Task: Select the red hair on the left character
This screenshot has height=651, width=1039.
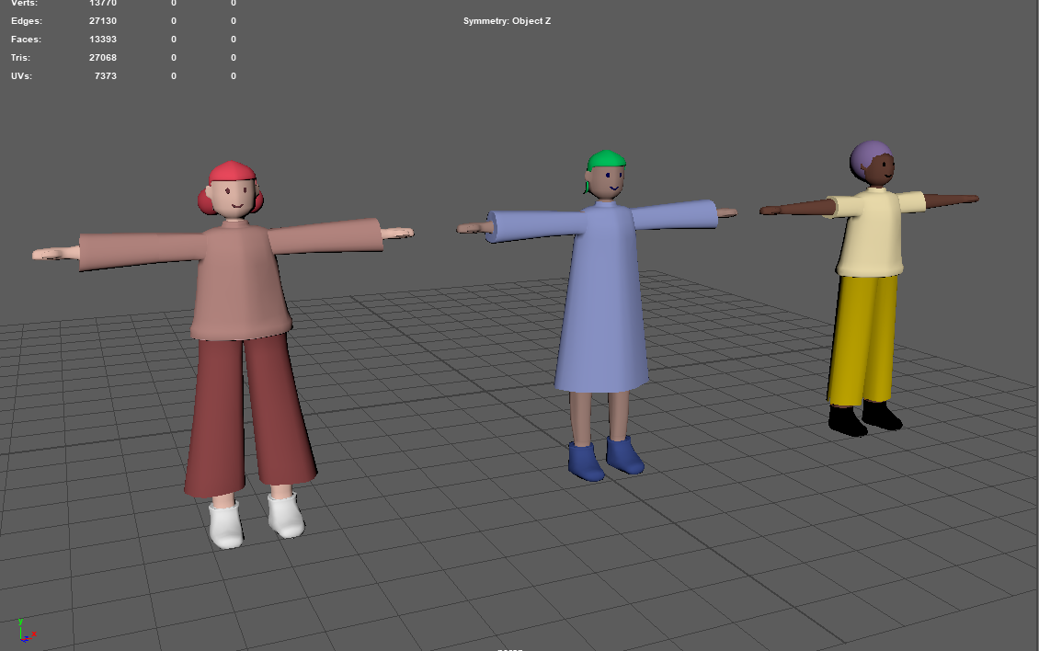Action: (232, 171)
